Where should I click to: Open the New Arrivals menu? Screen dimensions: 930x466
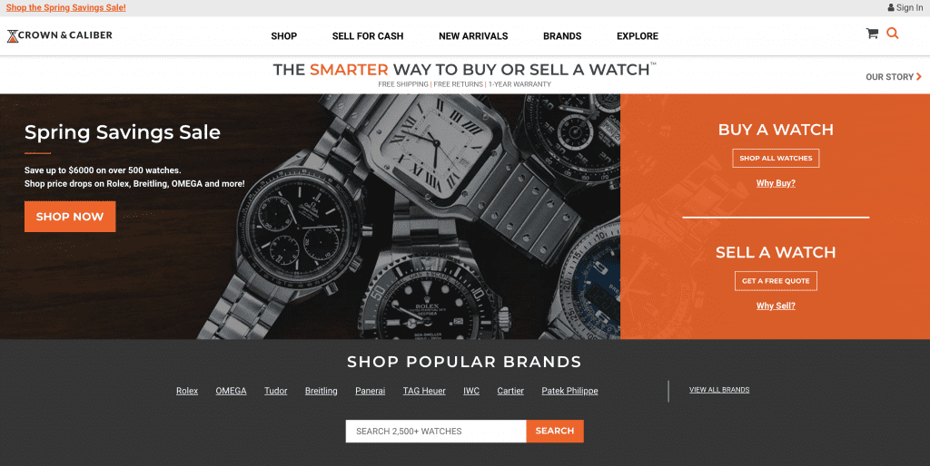tap(473, 36)
